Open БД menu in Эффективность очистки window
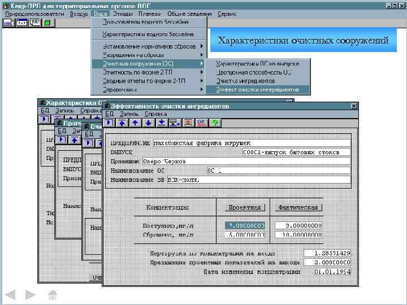Viewport: 407px width, 305px height. pos(109,114)
